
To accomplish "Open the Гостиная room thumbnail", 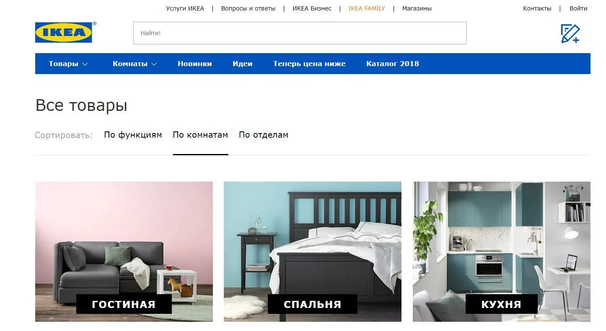I will (124, 251).
